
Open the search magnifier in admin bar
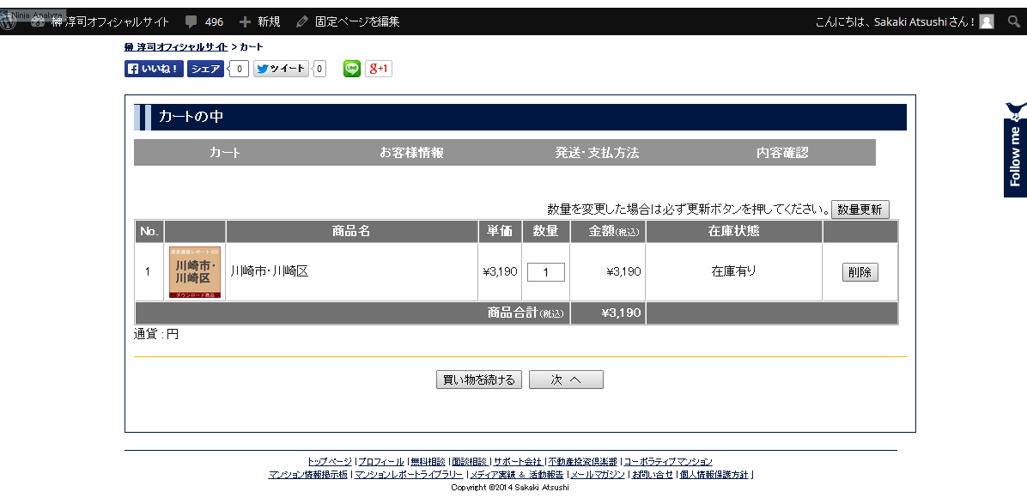(1014, 21)
